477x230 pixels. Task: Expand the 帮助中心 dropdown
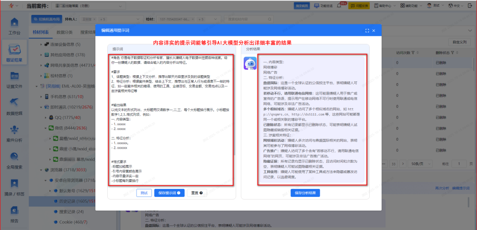click(385, 6)
